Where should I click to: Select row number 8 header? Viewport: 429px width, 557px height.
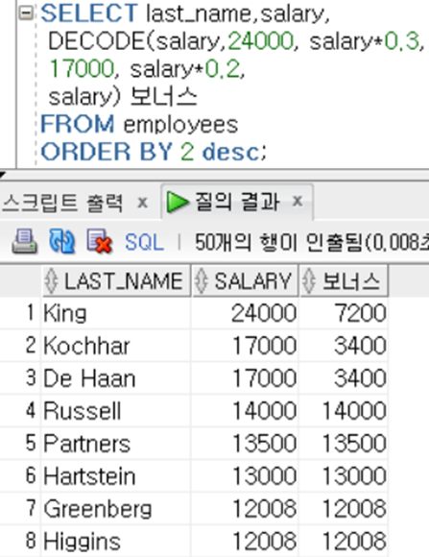click(x=20, y=541)
